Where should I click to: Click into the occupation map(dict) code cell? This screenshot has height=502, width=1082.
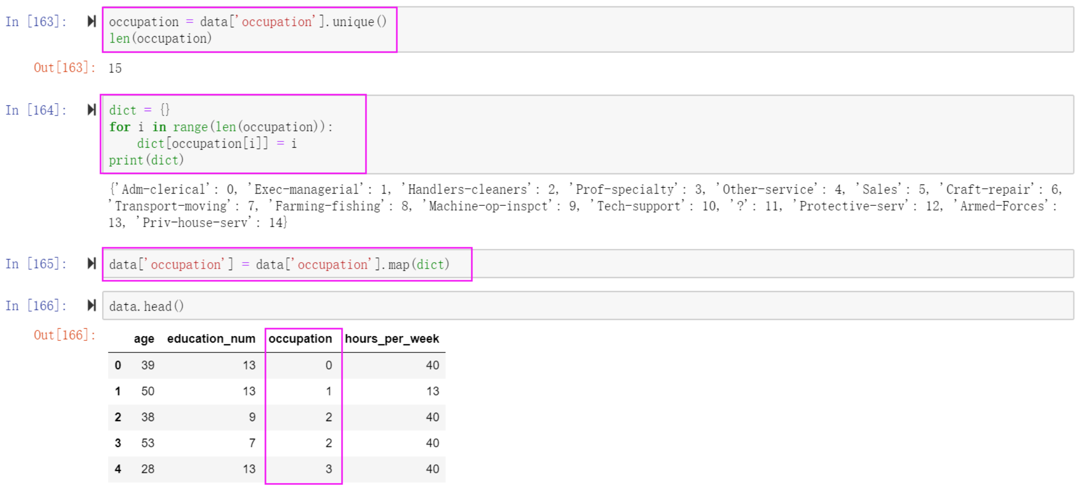click(588, 264)
